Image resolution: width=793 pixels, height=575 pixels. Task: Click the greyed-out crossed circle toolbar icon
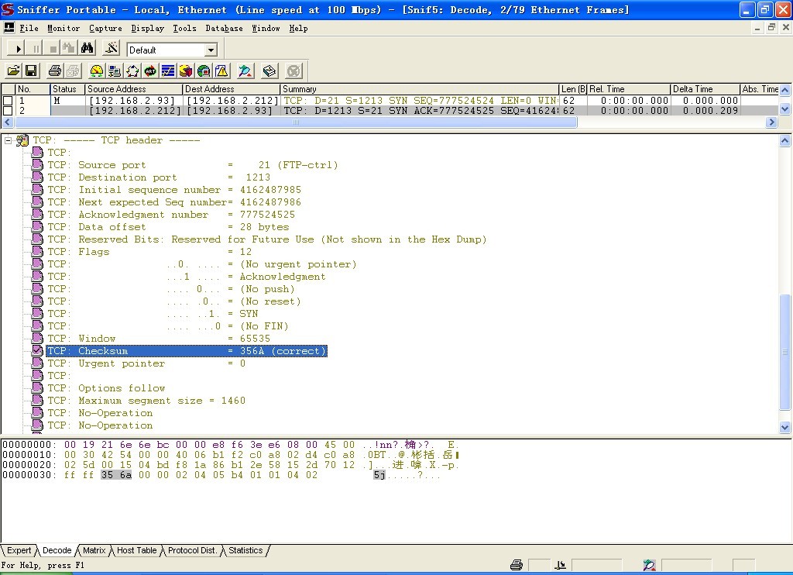(x=294, y=71)
